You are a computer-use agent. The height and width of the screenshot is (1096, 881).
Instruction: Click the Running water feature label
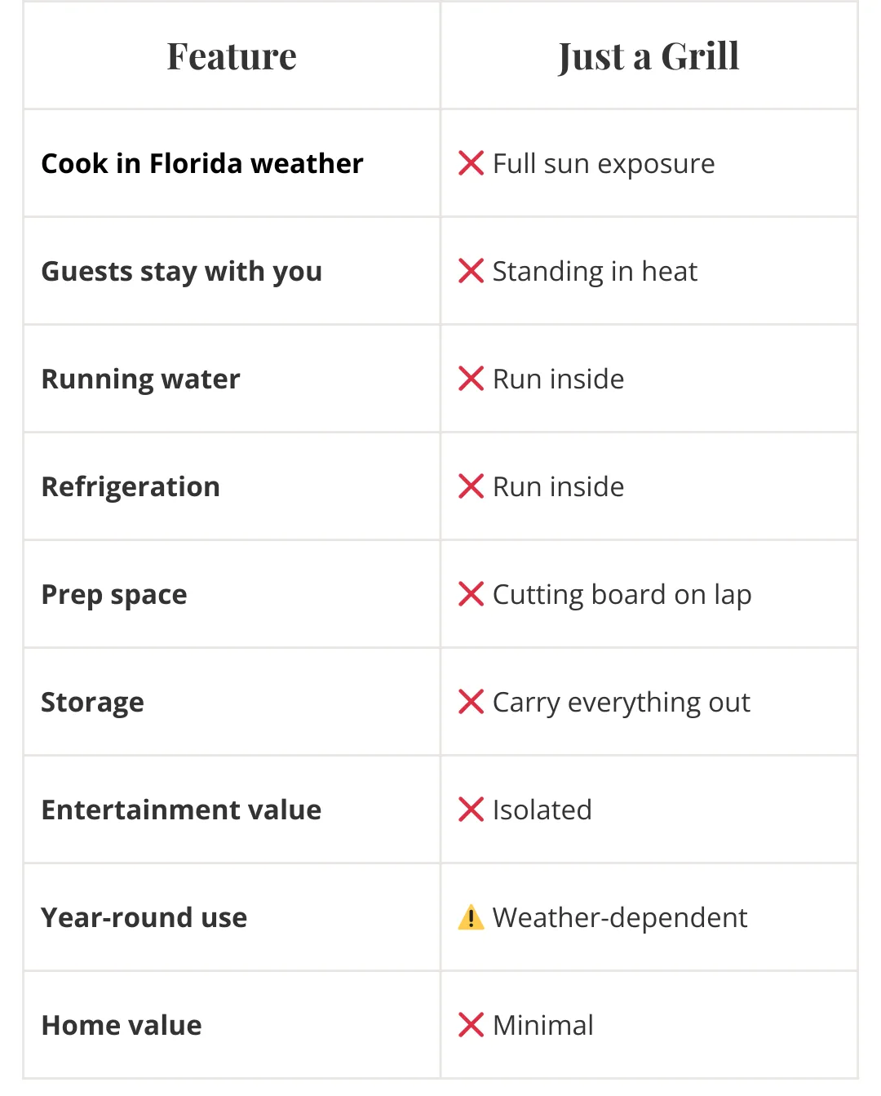coord(141,379)
